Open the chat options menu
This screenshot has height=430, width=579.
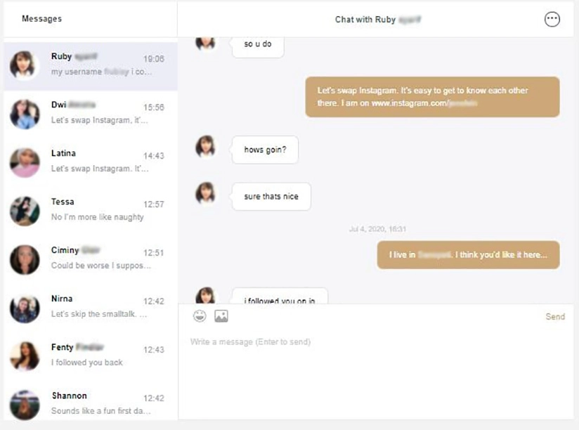[552, 19]
